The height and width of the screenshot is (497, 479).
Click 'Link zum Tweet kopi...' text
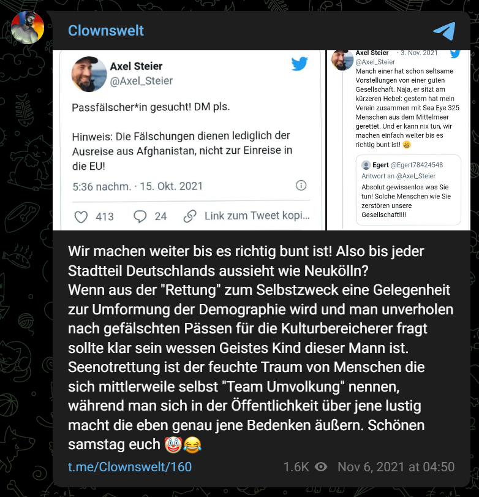pyautogui.click(x=257, y=216)
